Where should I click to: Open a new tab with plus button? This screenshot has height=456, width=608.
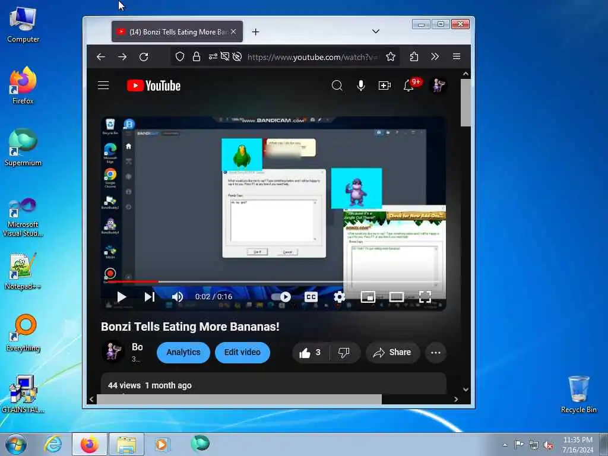255,32
